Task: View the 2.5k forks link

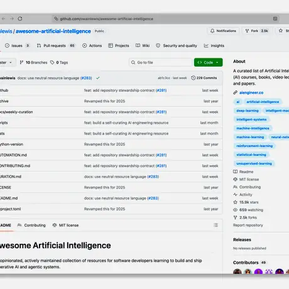Action: click(245, 217)
